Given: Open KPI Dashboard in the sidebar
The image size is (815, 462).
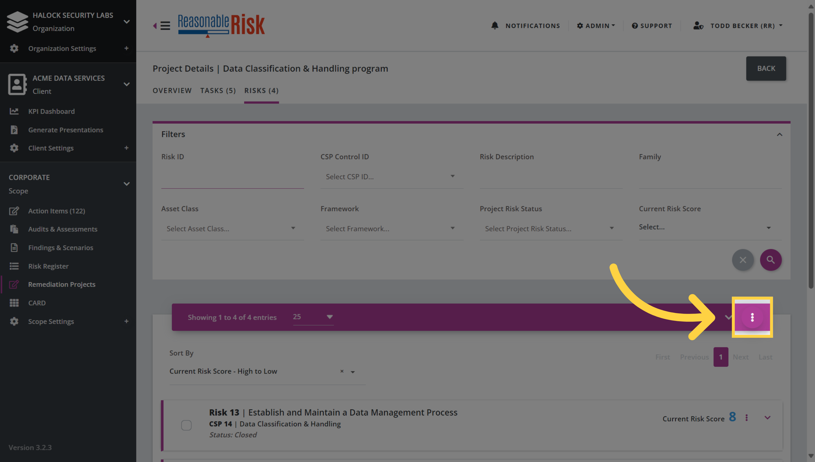Looking at the screenshot, I should tap(51, 111).
